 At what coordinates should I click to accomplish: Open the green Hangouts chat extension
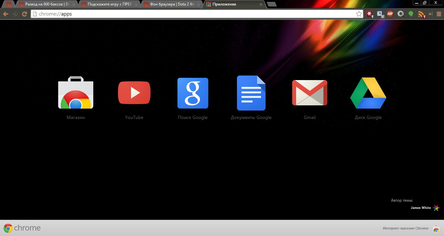pyautogui.click(x=411, y=14)
